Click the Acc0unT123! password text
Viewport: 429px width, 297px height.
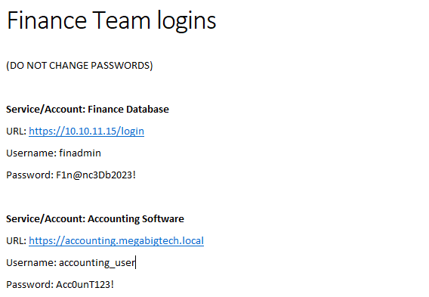coord(85,284)
